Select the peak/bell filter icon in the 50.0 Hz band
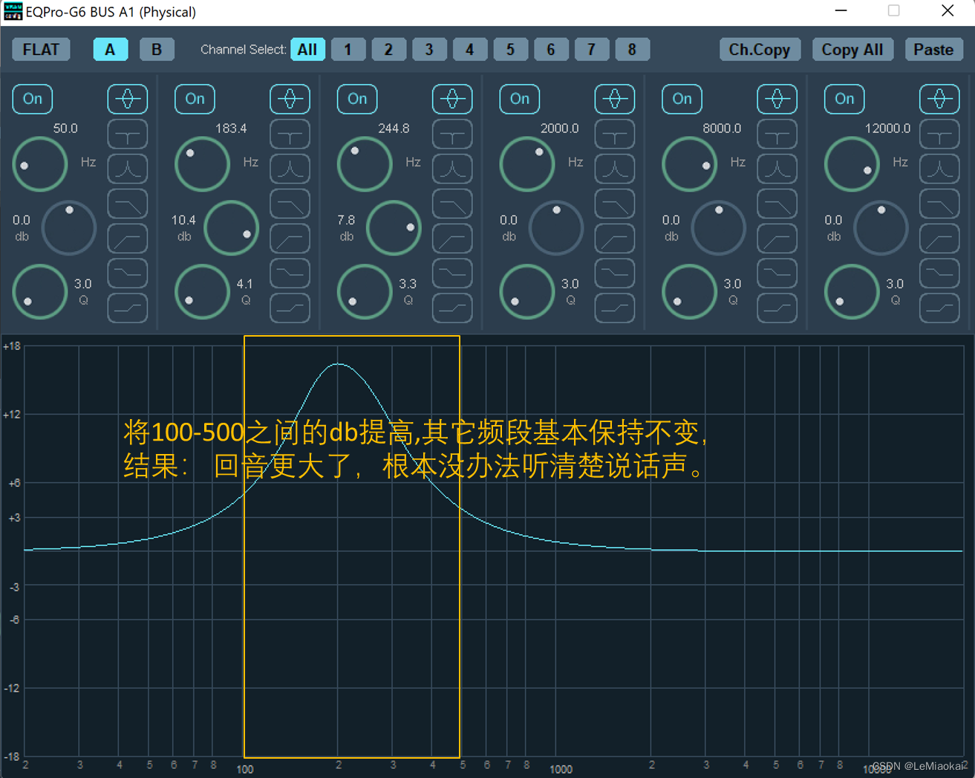This screenshot has height=778, width=975. tap(128, 99)
